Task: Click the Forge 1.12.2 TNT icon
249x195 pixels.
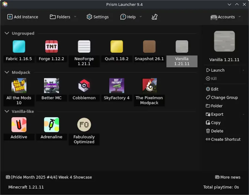Action: (51, 46)
